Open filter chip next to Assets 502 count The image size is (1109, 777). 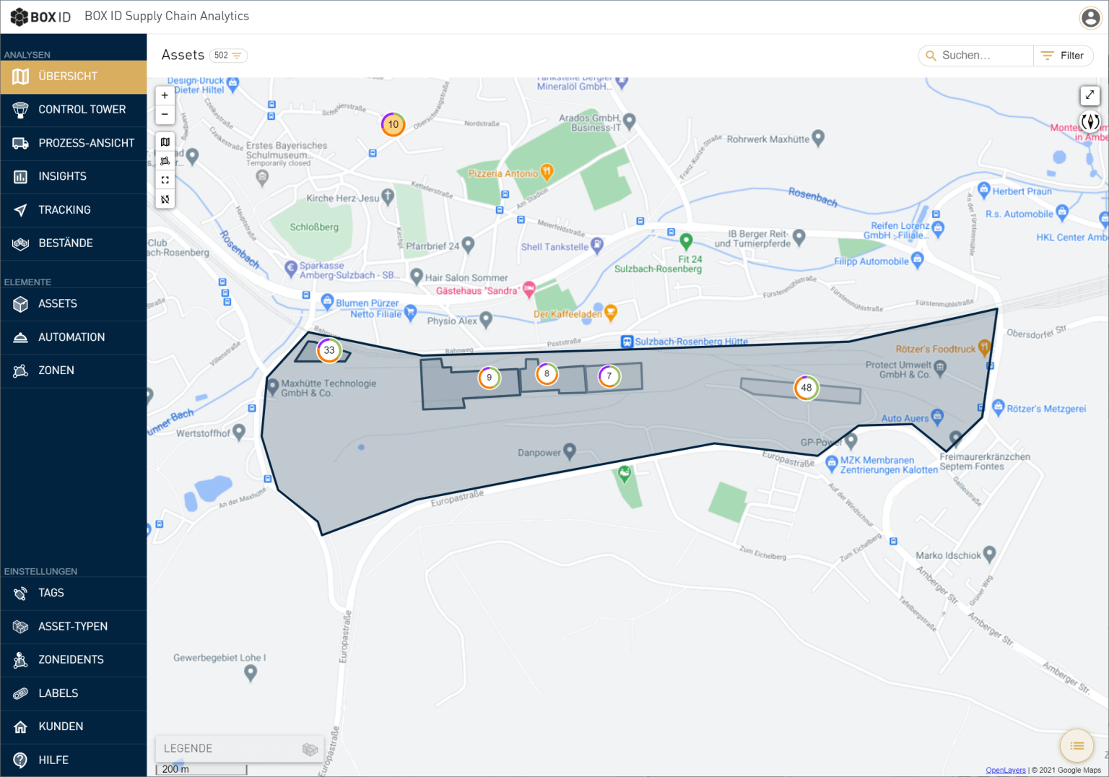tap(229, 56)
